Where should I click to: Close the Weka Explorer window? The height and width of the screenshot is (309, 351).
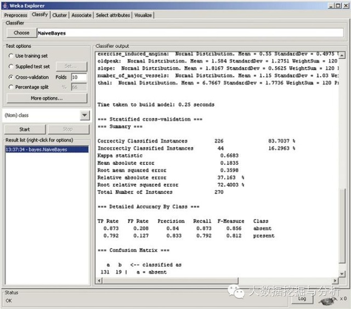pos(346,5)
